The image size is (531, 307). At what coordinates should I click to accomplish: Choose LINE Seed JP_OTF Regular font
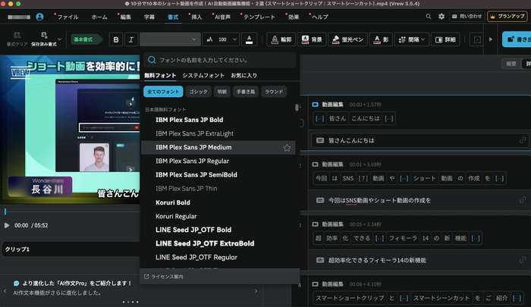coord(218,257)
